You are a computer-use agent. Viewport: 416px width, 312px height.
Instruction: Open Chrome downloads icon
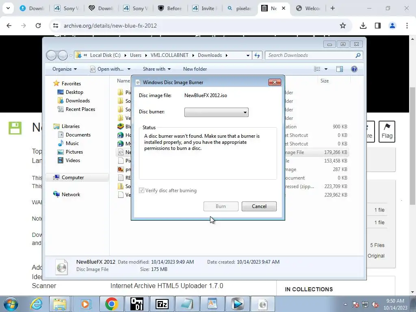[x=363, y=26]
